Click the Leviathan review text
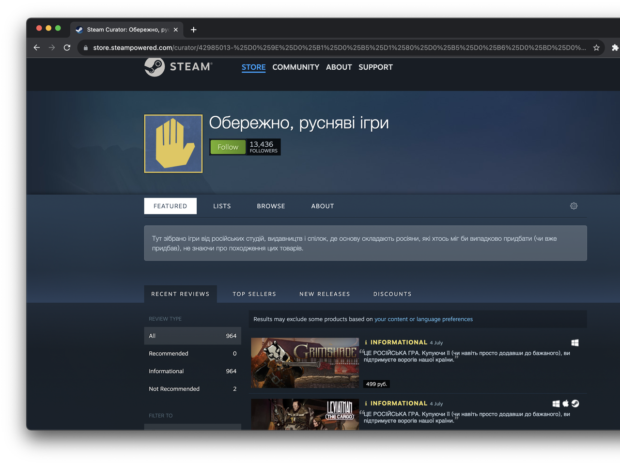 coord(467,418)
